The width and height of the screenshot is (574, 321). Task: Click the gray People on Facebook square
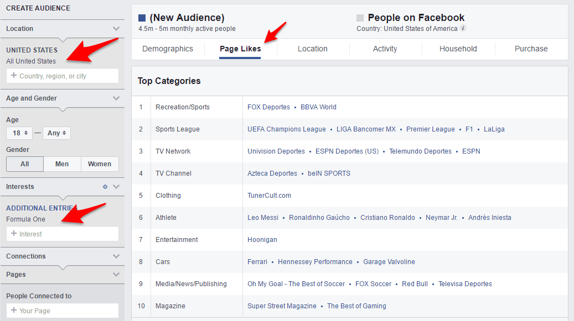(x=360, y=18)
